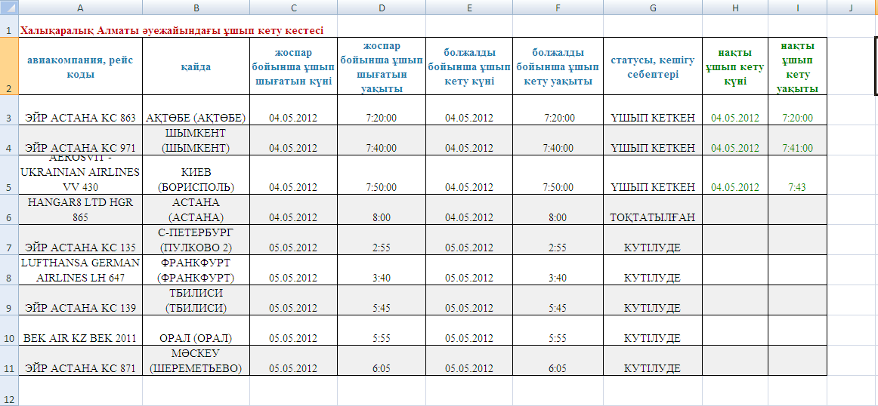Select column F header

(x=558, y=8)
